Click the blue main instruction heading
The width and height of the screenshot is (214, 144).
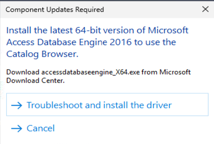(x=97, y=42)
